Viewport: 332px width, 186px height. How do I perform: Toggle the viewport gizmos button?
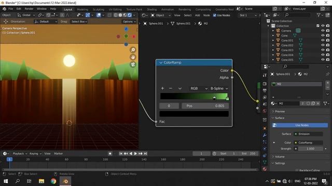(88, 15)
